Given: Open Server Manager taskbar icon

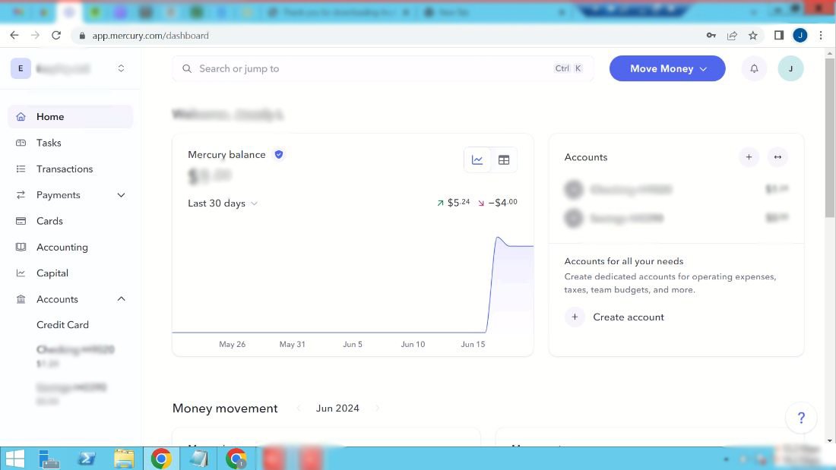Looking at the screenshot, I should tap(49, 459).
